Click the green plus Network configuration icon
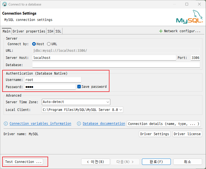Viewport: 206px width, 169px height. point(161,31)
